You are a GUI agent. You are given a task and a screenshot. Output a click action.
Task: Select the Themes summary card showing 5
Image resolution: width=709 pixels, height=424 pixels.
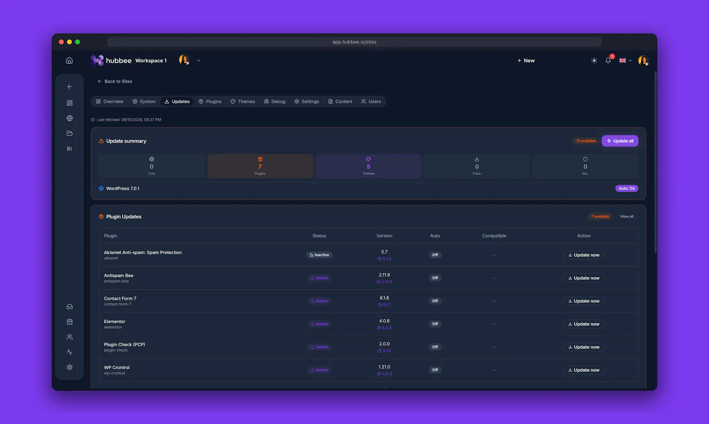pyautogui.click(x=368, y=166)
